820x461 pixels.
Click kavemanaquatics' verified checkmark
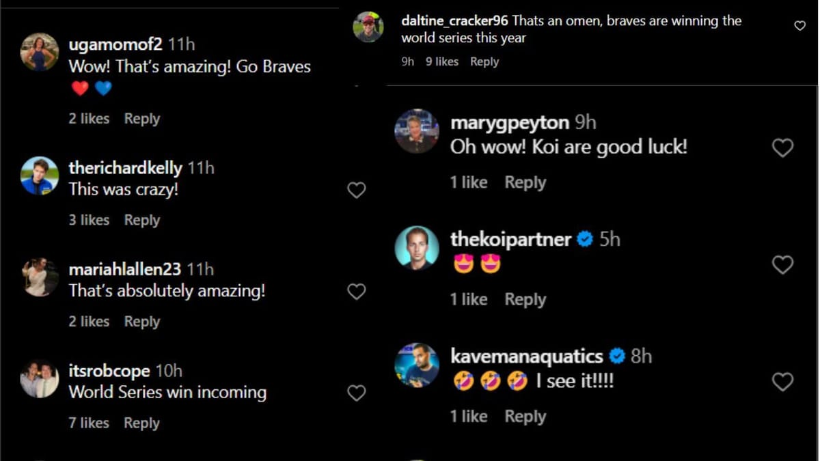pyautogui.click(x=618, y=356)
